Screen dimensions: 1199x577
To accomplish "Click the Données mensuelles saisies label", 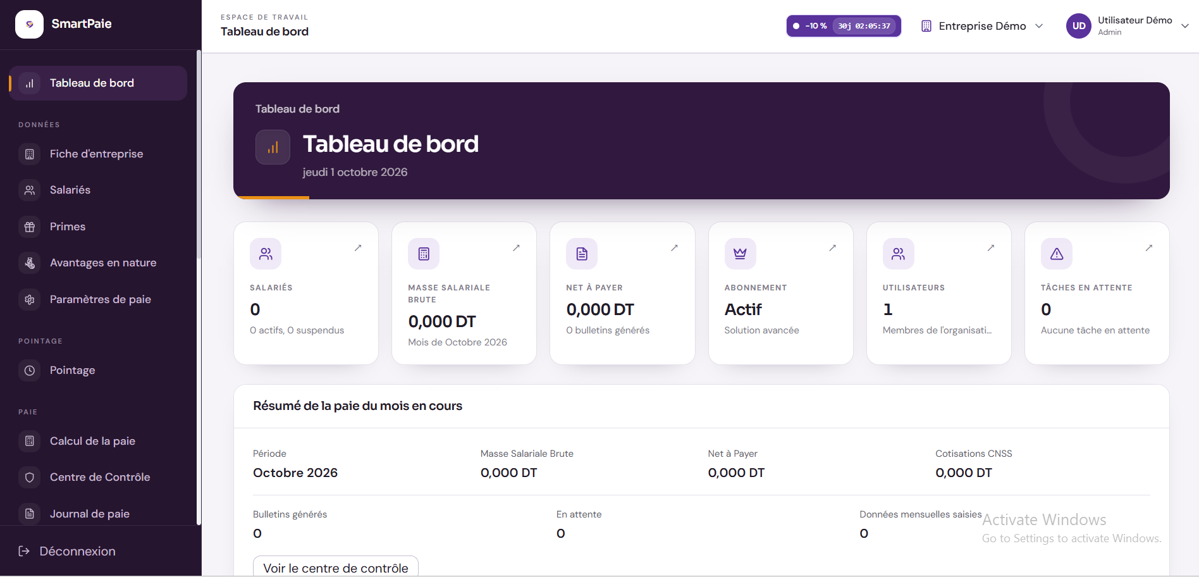I will 921,514.
